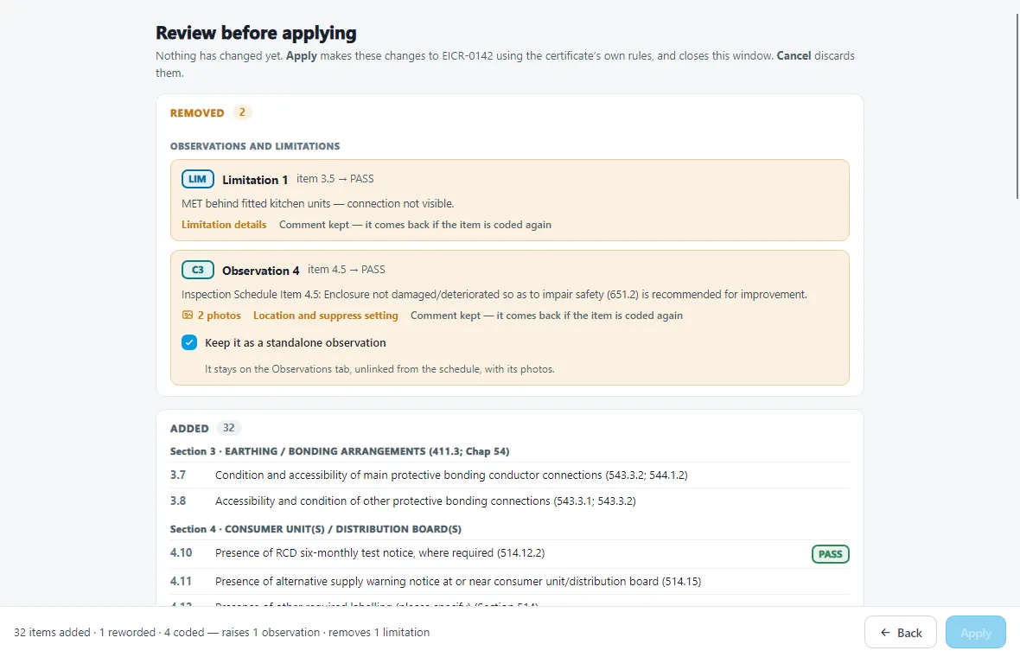Viewport: 1020px width, 657px height.
Task: Click 'Nothing has changed yet' intro paragraph
Action: tap(505, 64)
